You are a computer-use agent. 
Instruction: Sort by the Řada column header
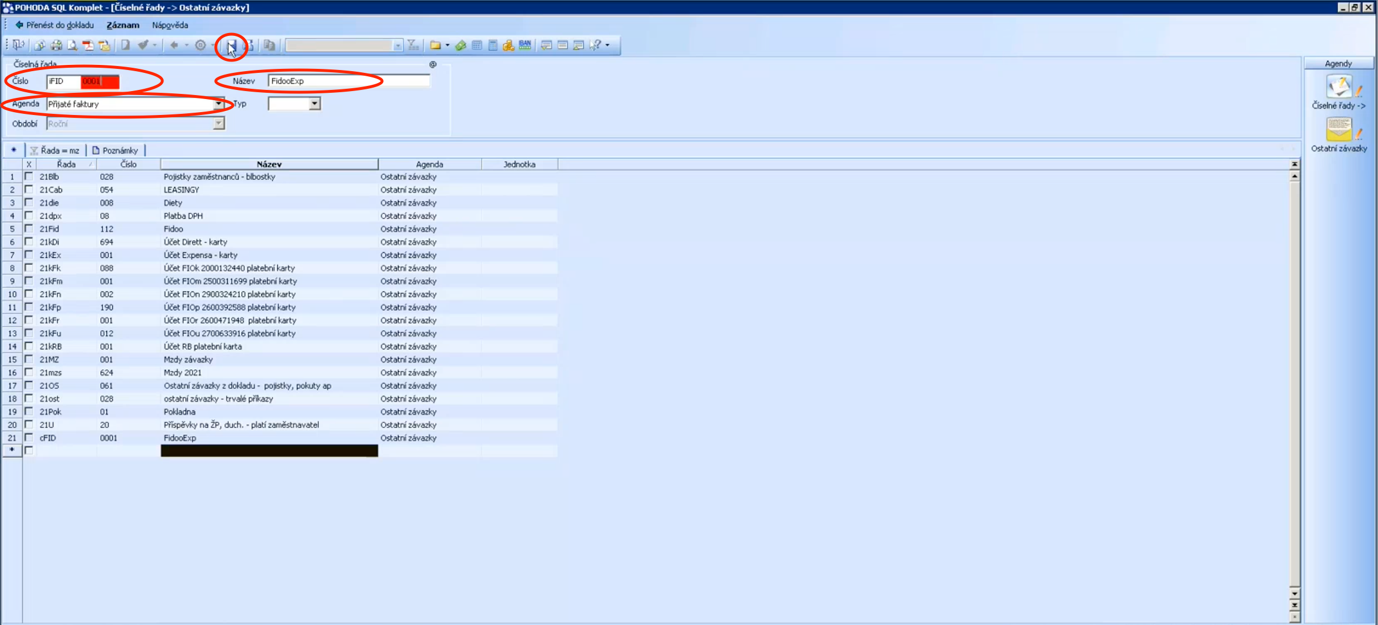[66, 164]
